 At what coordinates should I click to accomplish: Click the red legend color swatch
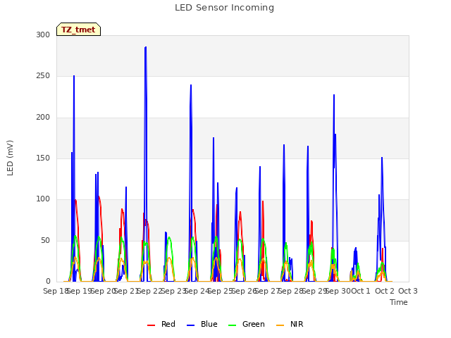click(x=151, y=325)
